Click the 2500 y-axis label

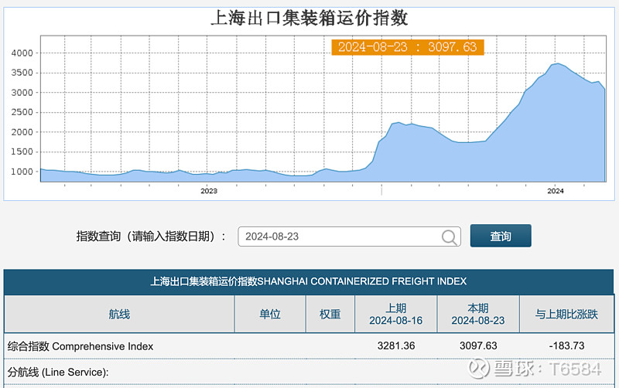(22, 112)
